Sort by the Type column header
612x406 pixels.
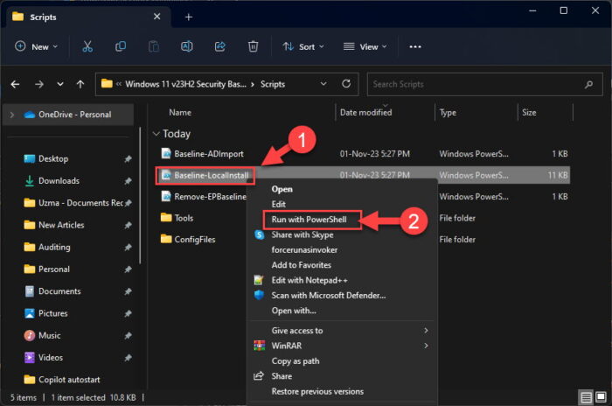(x=448, y=113)
